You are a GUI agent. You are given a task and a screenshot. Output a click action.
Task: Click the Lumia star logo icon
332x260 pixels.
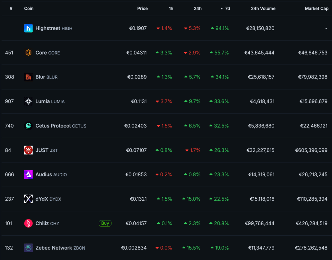(x=29, y=101)
